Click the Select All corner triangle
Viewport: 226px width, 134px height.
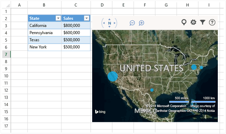click(x=8, y=5)
